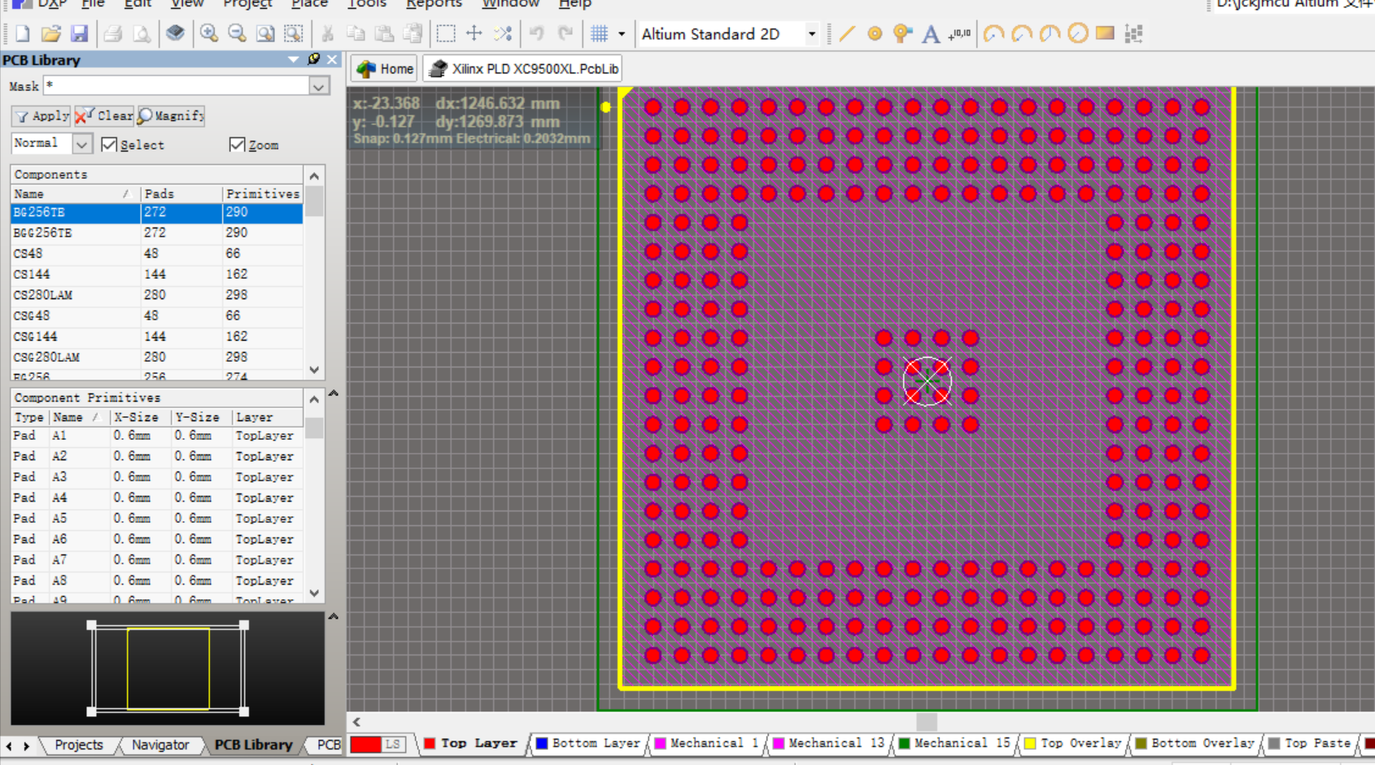This screenshot has height=765, width=1375.
Task: Zoom to selected area icon
Action: [294, 33]
